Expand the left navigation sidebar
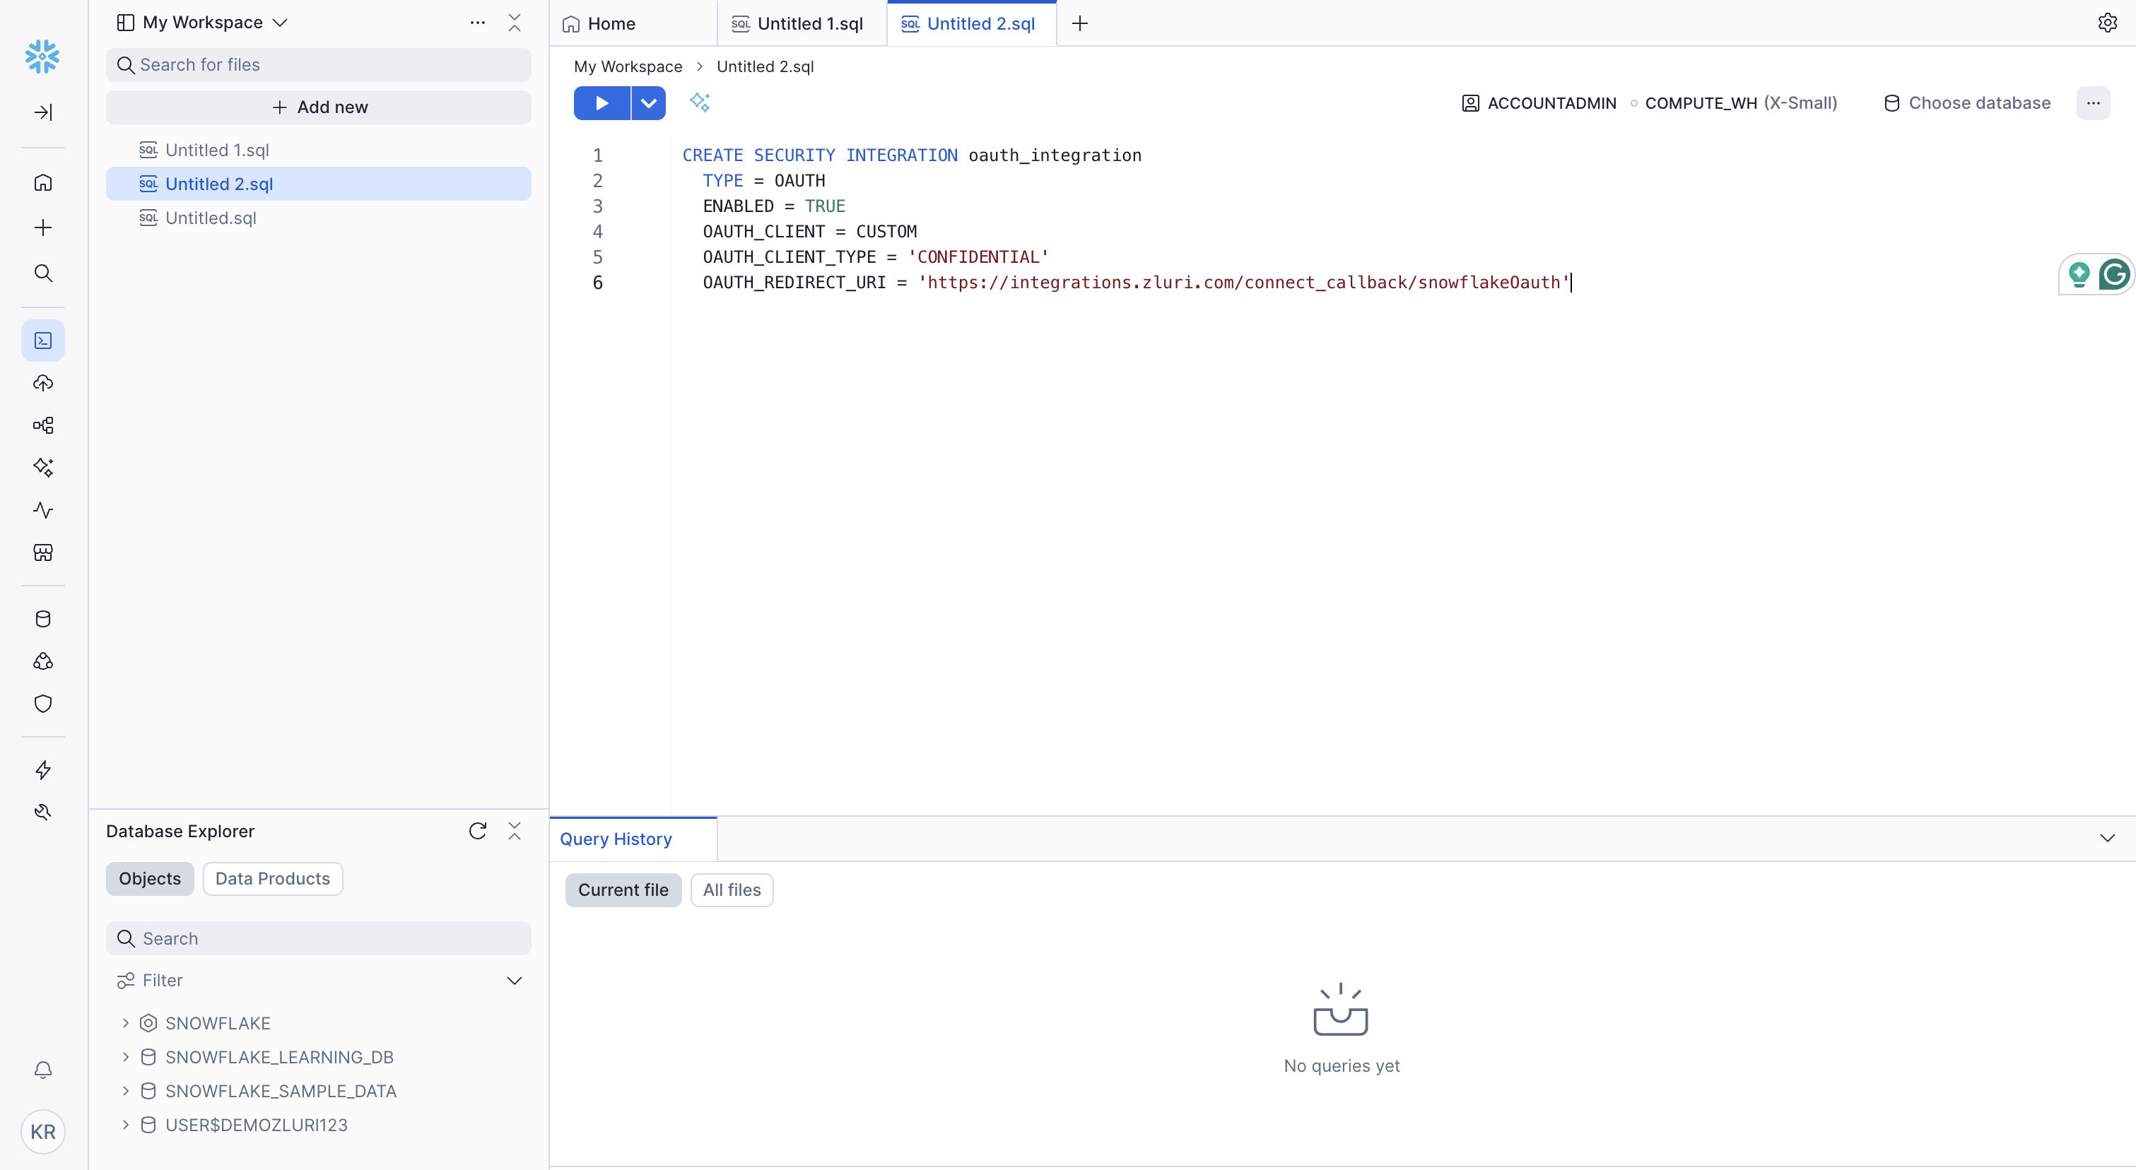Screen dimensions: 2136x1170 pyautogui.click(x=43, y=112)
